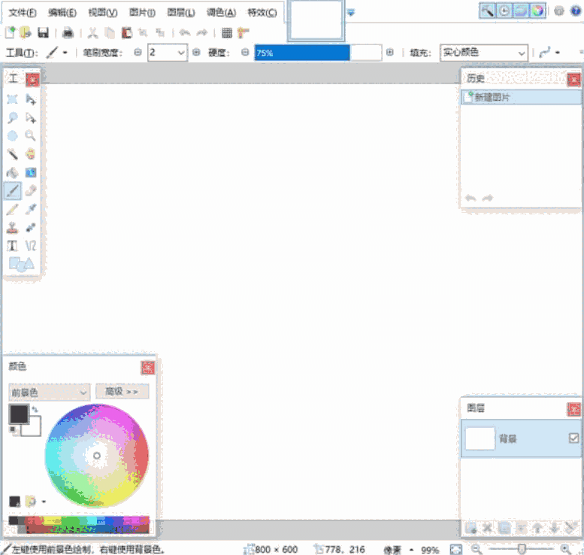Image resolution: width=584 pixels, height=555 pixels.
Task: Click the Cut scissors icon
Action: pos(92,33)
